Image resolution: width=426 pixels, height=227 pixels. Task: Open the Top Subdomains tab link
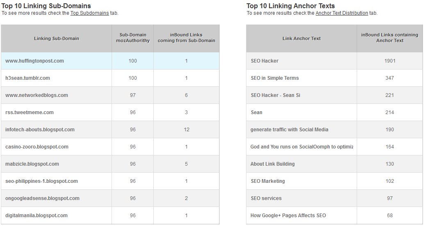tap(89, 13)
